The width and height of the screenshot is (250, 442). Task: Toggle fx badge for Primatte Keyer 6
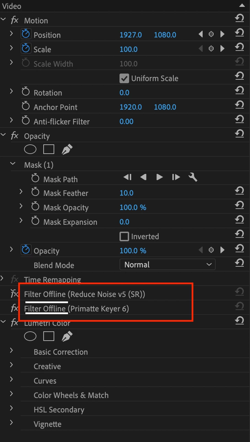14,308
